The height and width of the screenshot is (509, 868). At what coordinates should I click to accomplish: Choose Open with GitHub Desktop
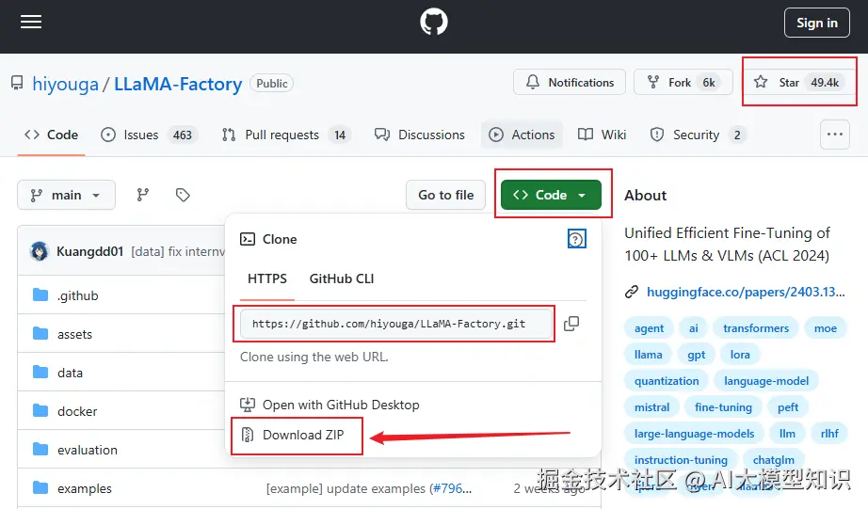(330, 405)
